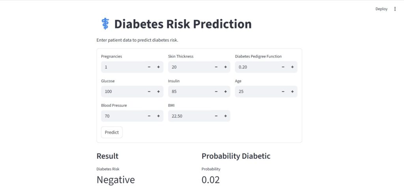Decrease Glucose with minus icon
The height and width of the screenshot is (192, 404).
tap(149, 91)
